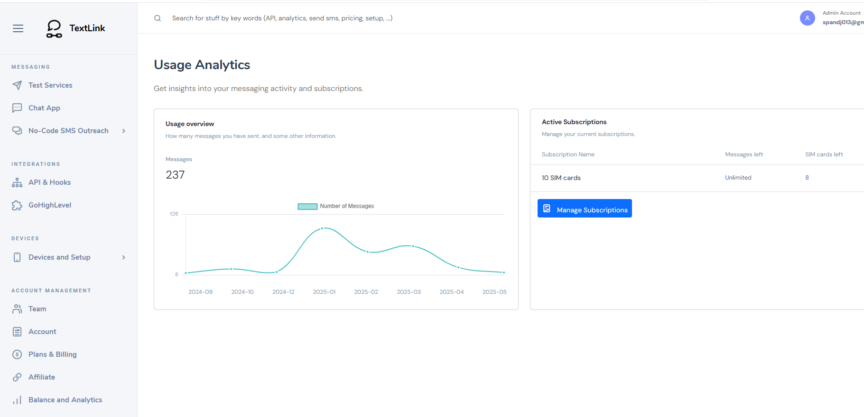Expand the Devices and Setup chevron
The height and width of the screenshot is (417, 864).
pyautogui.click(x=124, y=257)
